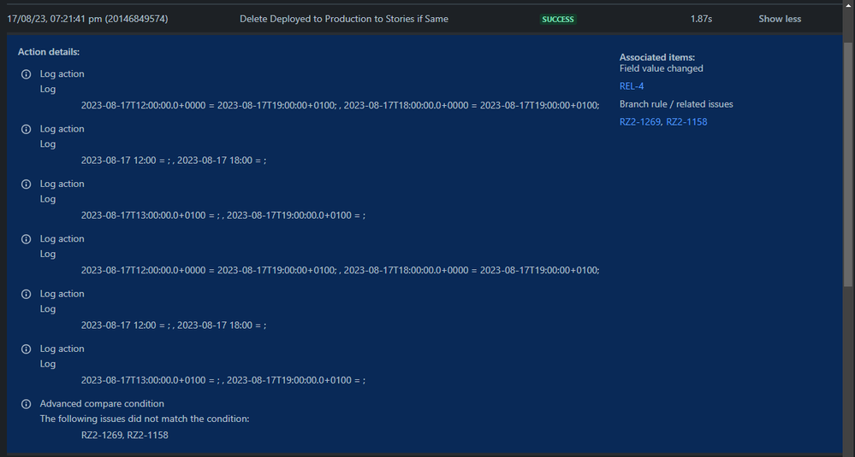Click the Action details heading

(49, 52)
